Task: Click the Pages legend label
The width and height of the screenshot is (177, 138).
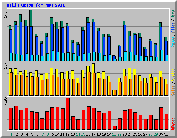Action: (173, 42)
